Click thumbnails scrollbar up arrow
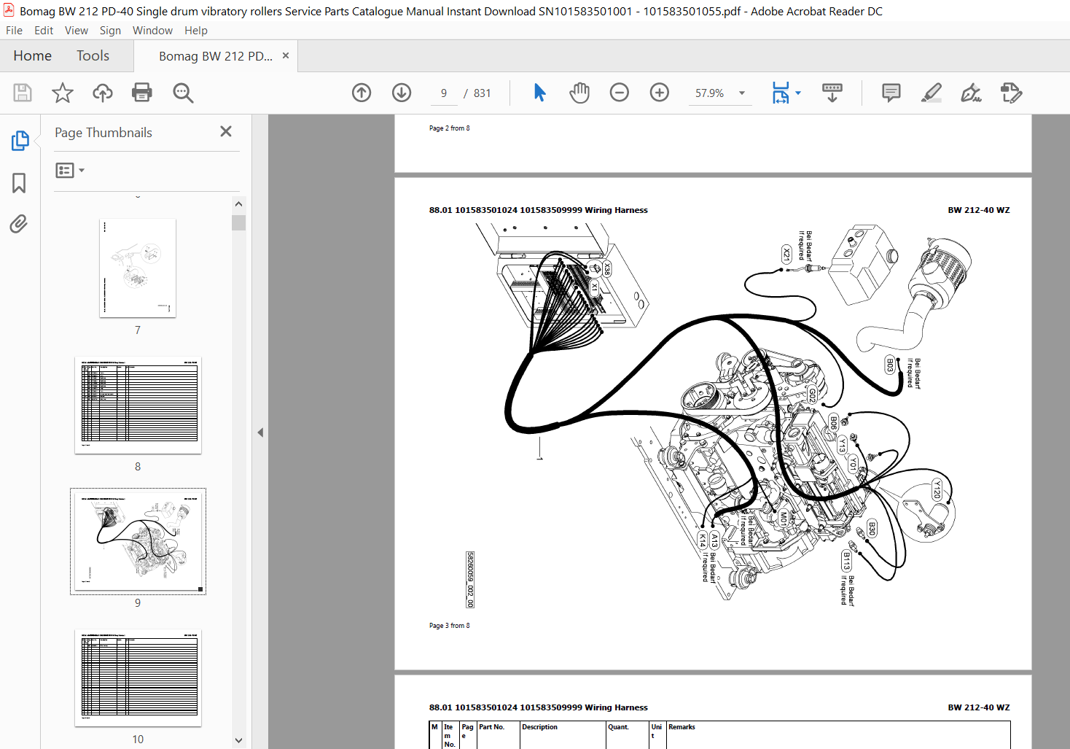Image resolution: width=1070 pixels, height=749 pixels. [x=238, y=204]
